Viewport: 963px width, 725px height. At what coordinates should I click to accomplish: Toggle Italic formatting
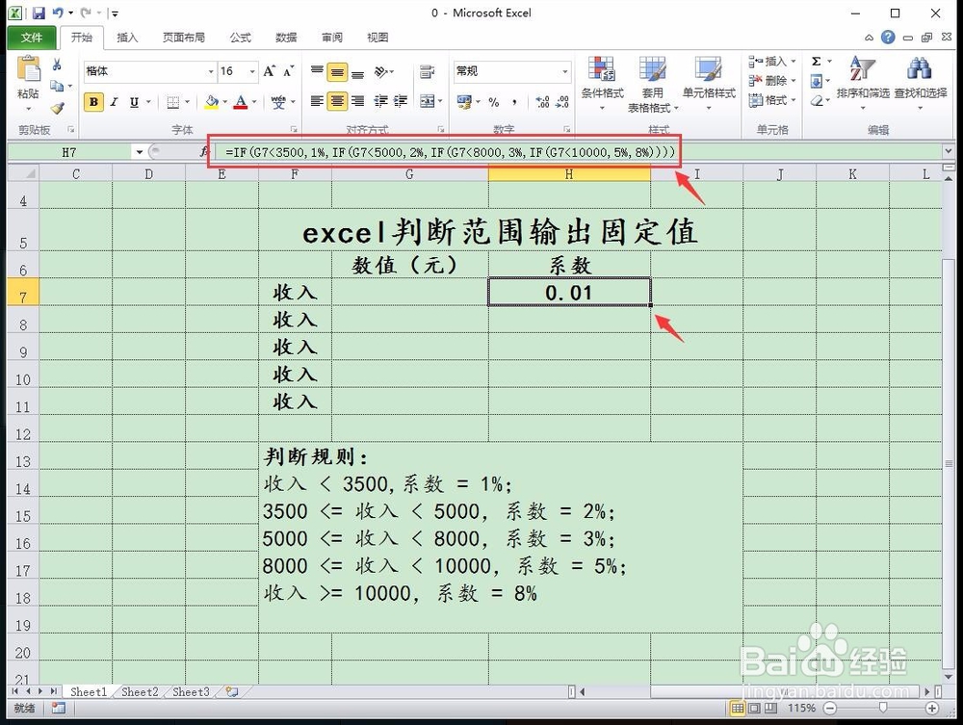point(114,102)
